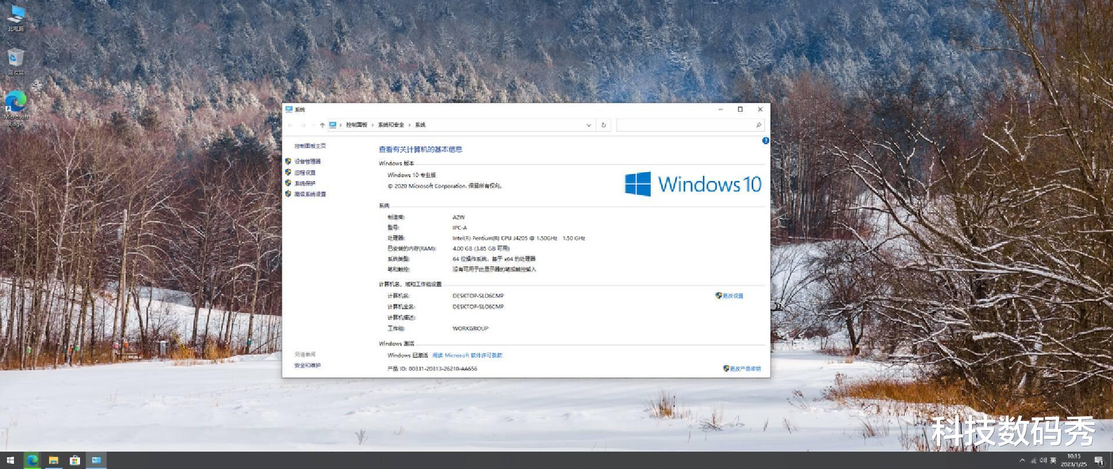Expand the address bar history dropdown
1113x469 pixels.
(x=588, y=125)
